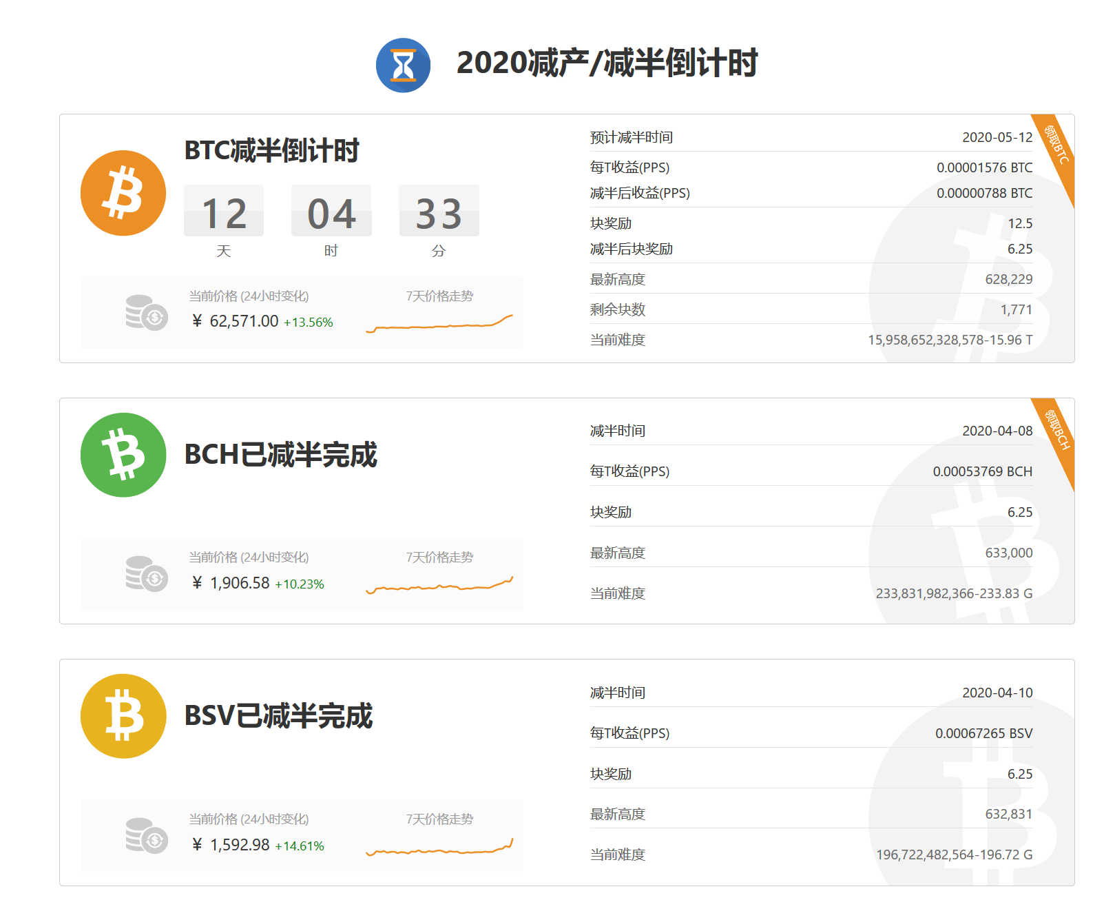Click the coin stack icon in BCH price box

pyautogui.click(x=147, y=574)
